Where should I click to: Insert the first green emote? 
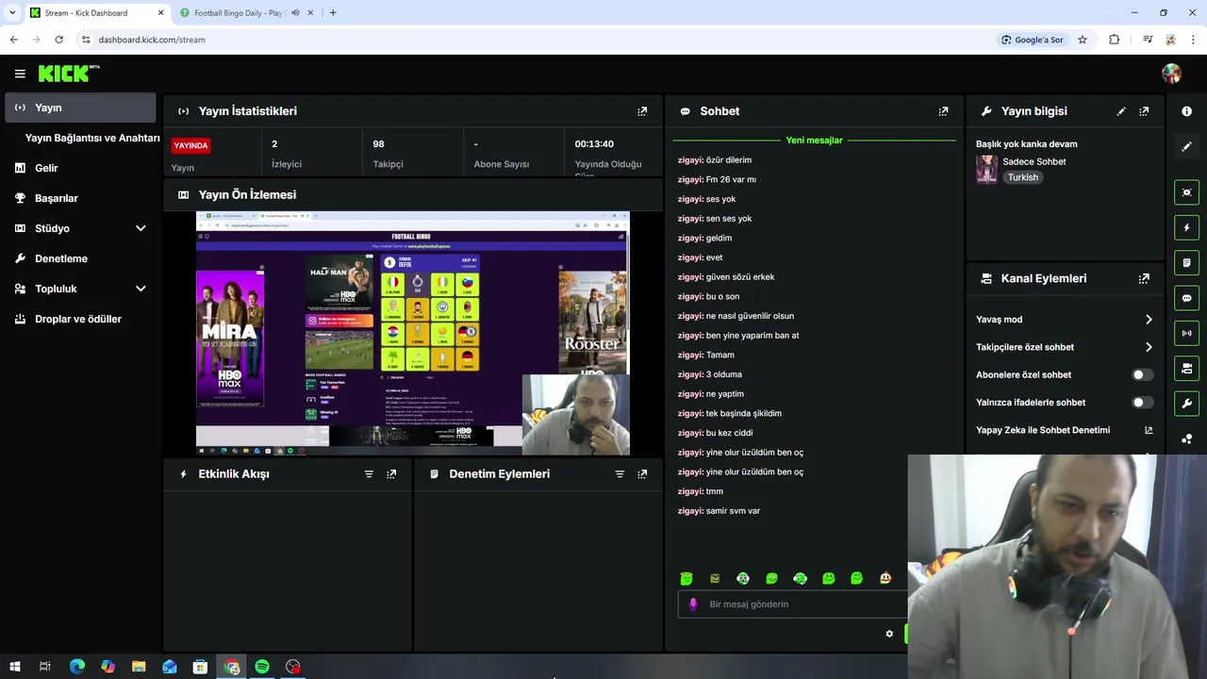(686, 578)
